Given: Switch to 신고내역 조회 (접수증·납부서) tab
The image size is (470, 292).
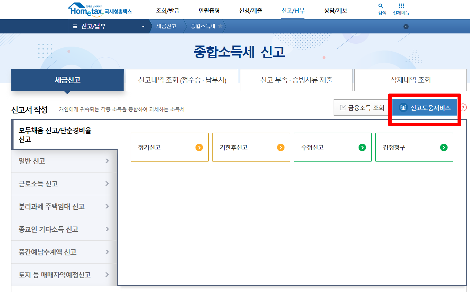Looking at the screenshot, I should (x=182, y=80).
